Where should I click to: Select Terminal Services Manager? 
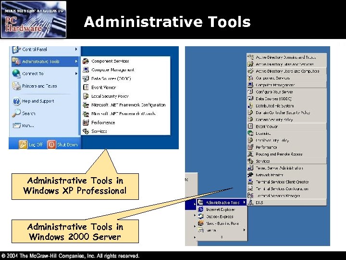tap(286, 195)
